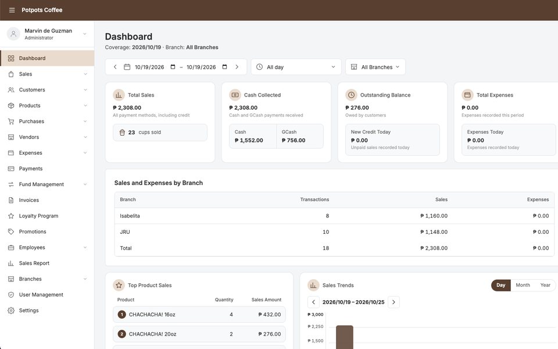Open the Loyalty Program page
The image size is (558, 349).
(47, 216)
